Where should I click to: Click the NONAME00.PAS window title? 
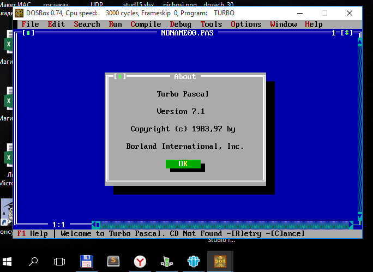[x=187, y=33]
